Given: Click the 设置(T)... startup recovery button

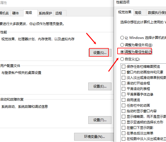Looking at the screenshot, I should (x=100, y=120).
